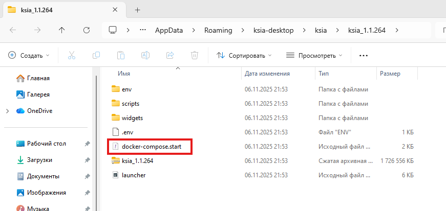Image resolution: width=446 pixels, height=211 pixels.
Task: Open the Создать dropdown menu
Action: [x=29, y=55]
